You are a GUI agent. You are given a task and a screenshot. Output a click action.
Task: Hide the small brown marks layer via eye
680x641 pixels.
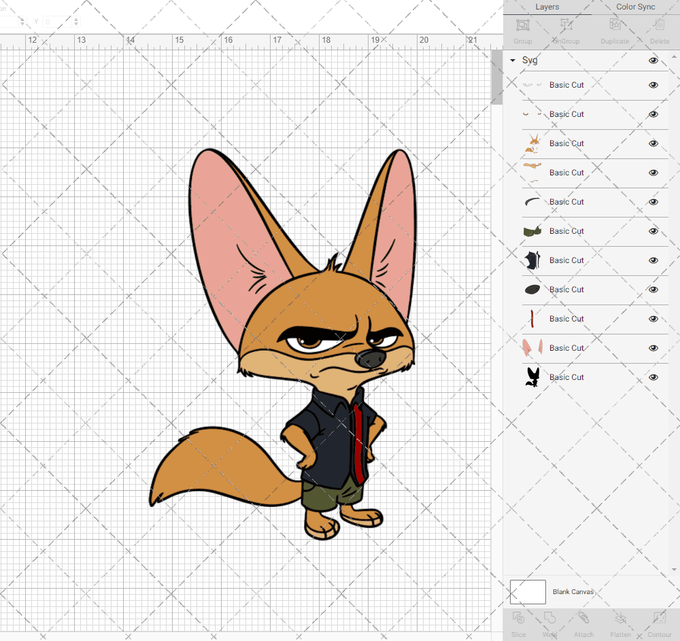click(653, 114)
